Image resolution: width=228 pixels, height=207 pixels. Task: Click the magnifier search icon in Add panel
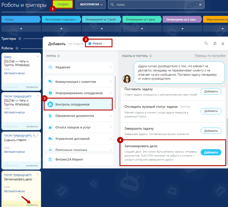point(206,44)
